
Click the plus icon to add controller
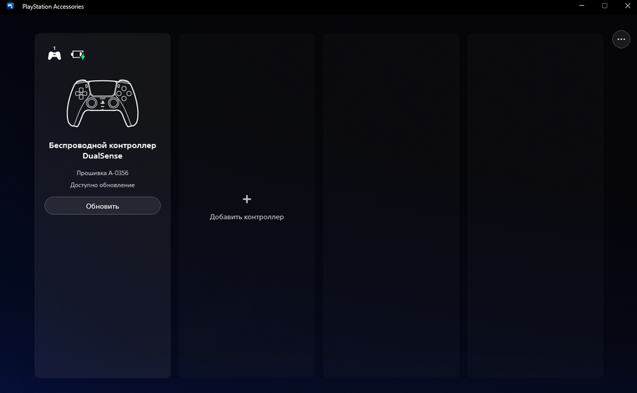point(247,199)
